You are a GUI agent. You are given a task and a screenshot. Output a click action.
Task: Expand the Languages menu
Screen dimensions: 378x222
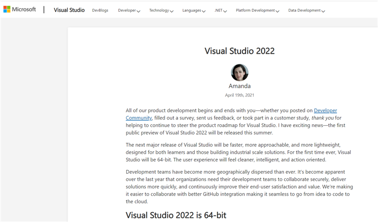194,10
